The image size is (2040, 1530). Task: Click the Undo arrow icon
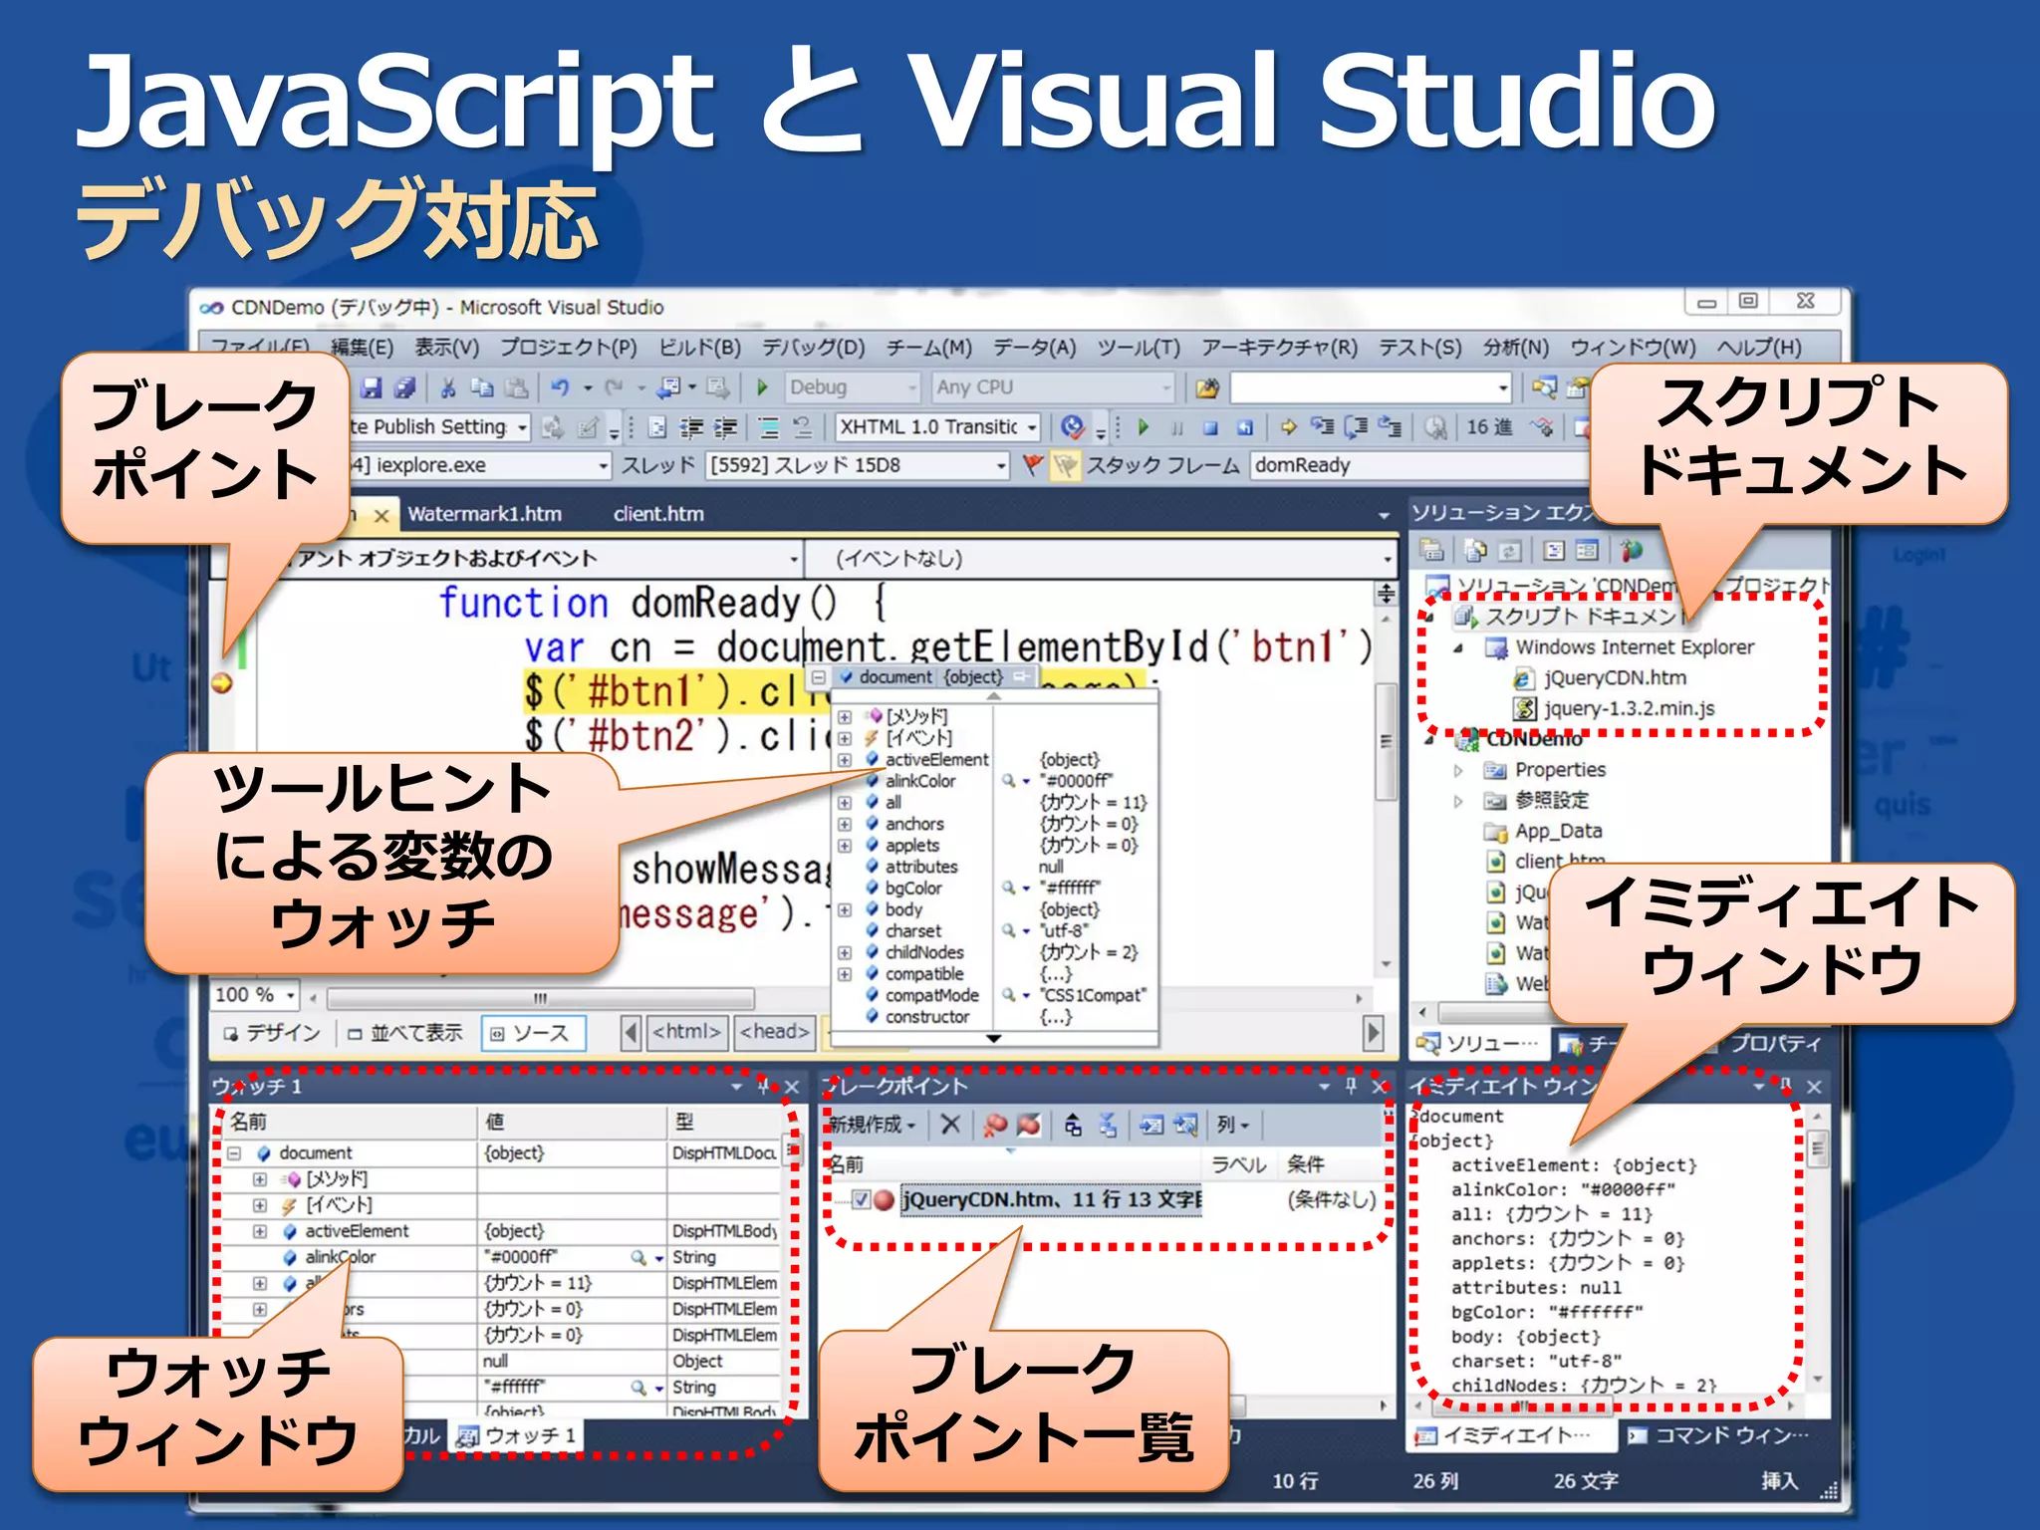click(561, 387)
